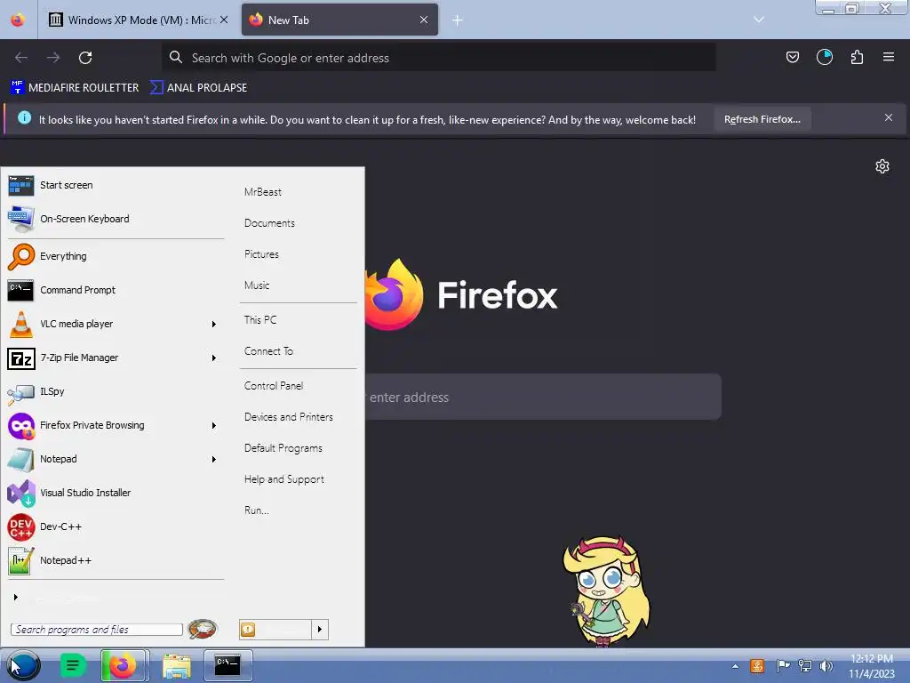Click the Java tray icon
This screenshot has width=910, height=683.
point(757,665)
